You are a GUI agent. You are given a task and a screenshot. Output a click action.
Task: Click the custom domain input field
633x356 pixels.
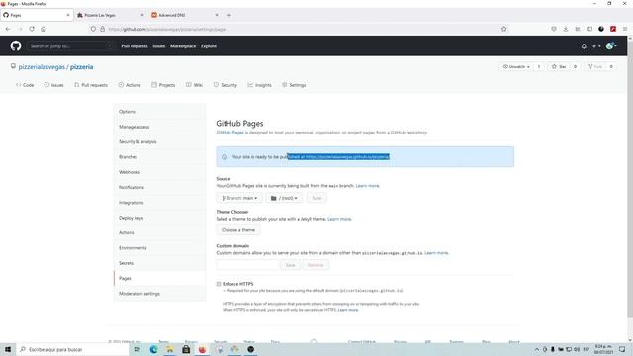tap(247, 265)
